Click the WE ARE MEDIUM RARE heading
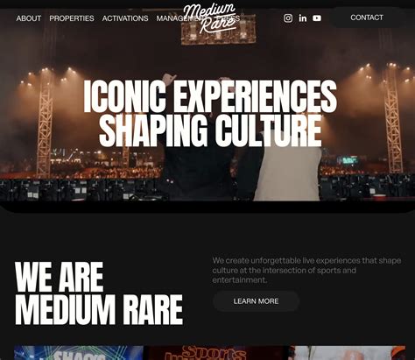 [99, 293]
